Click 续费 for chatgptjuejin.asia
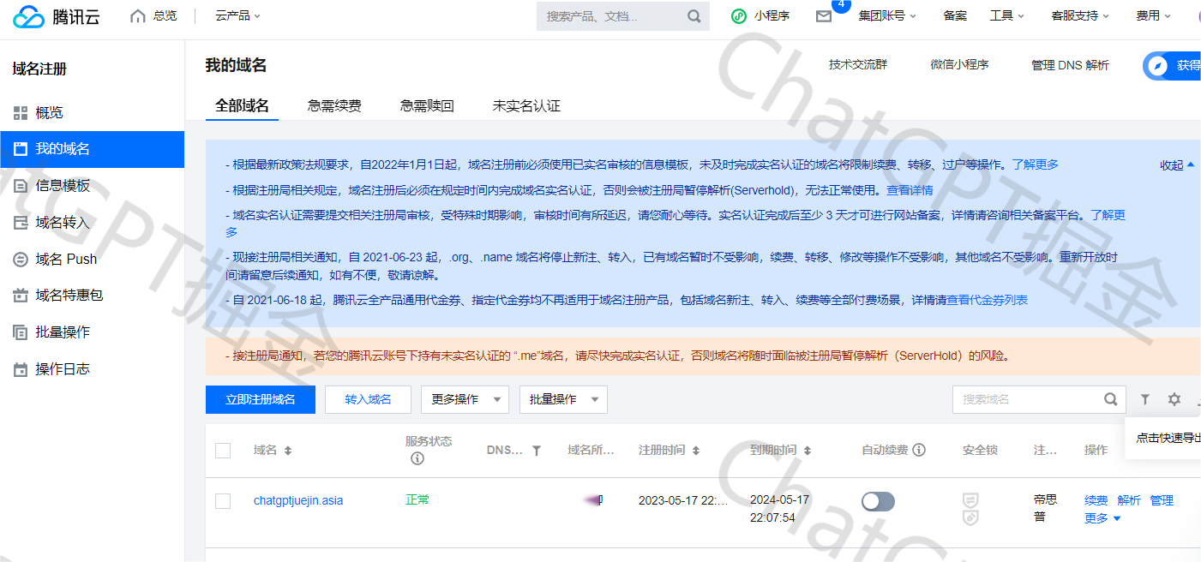Image resolution: width=1201 pixels, height=562 pixels. click(x=1096, y=500)
